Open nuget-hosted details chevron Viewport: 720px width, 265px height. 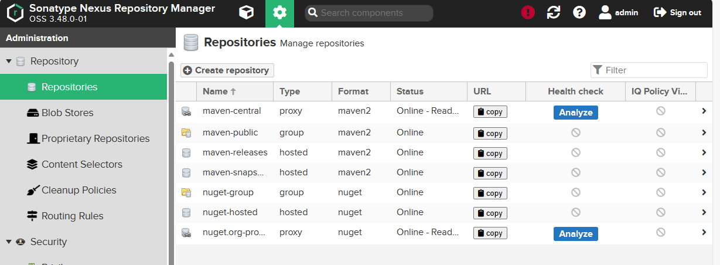pos(704,212)
